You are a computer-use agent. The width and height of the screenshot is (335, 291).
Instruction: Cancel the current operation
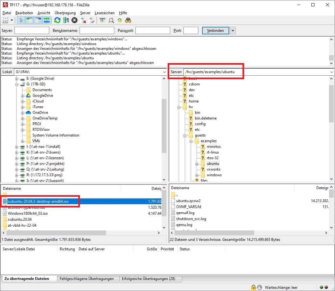[74, 20]
